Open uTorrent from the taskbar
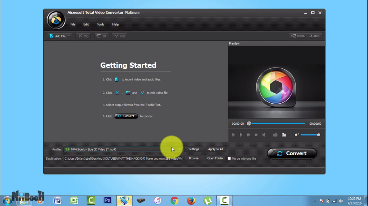Viewport: 368px width, 206px height. [208, 201]
